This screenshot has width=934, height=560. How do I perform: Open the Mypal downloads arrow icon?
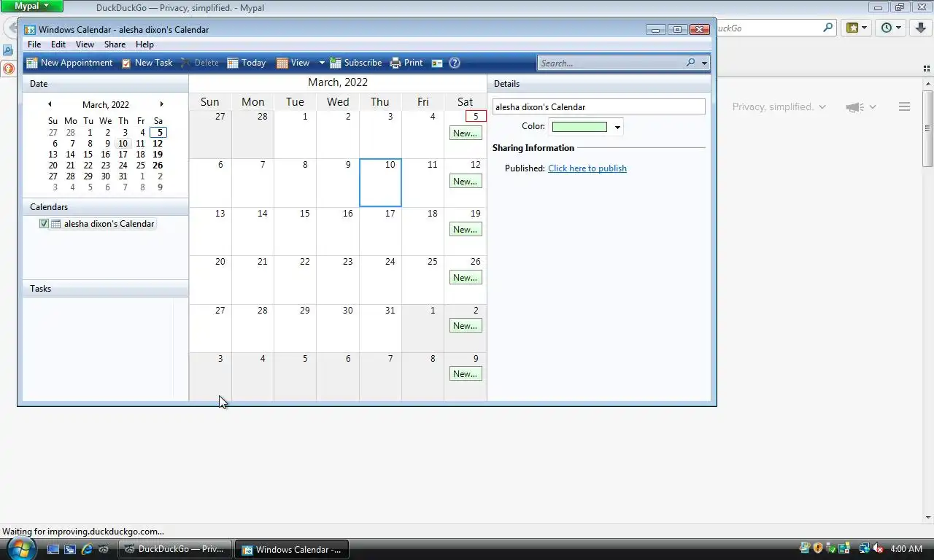coord(922,28)
